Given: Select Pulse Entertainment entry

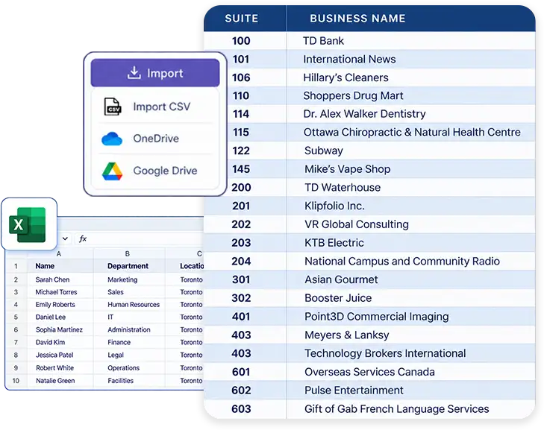Looking at the screenshot, I should [354, 391].
